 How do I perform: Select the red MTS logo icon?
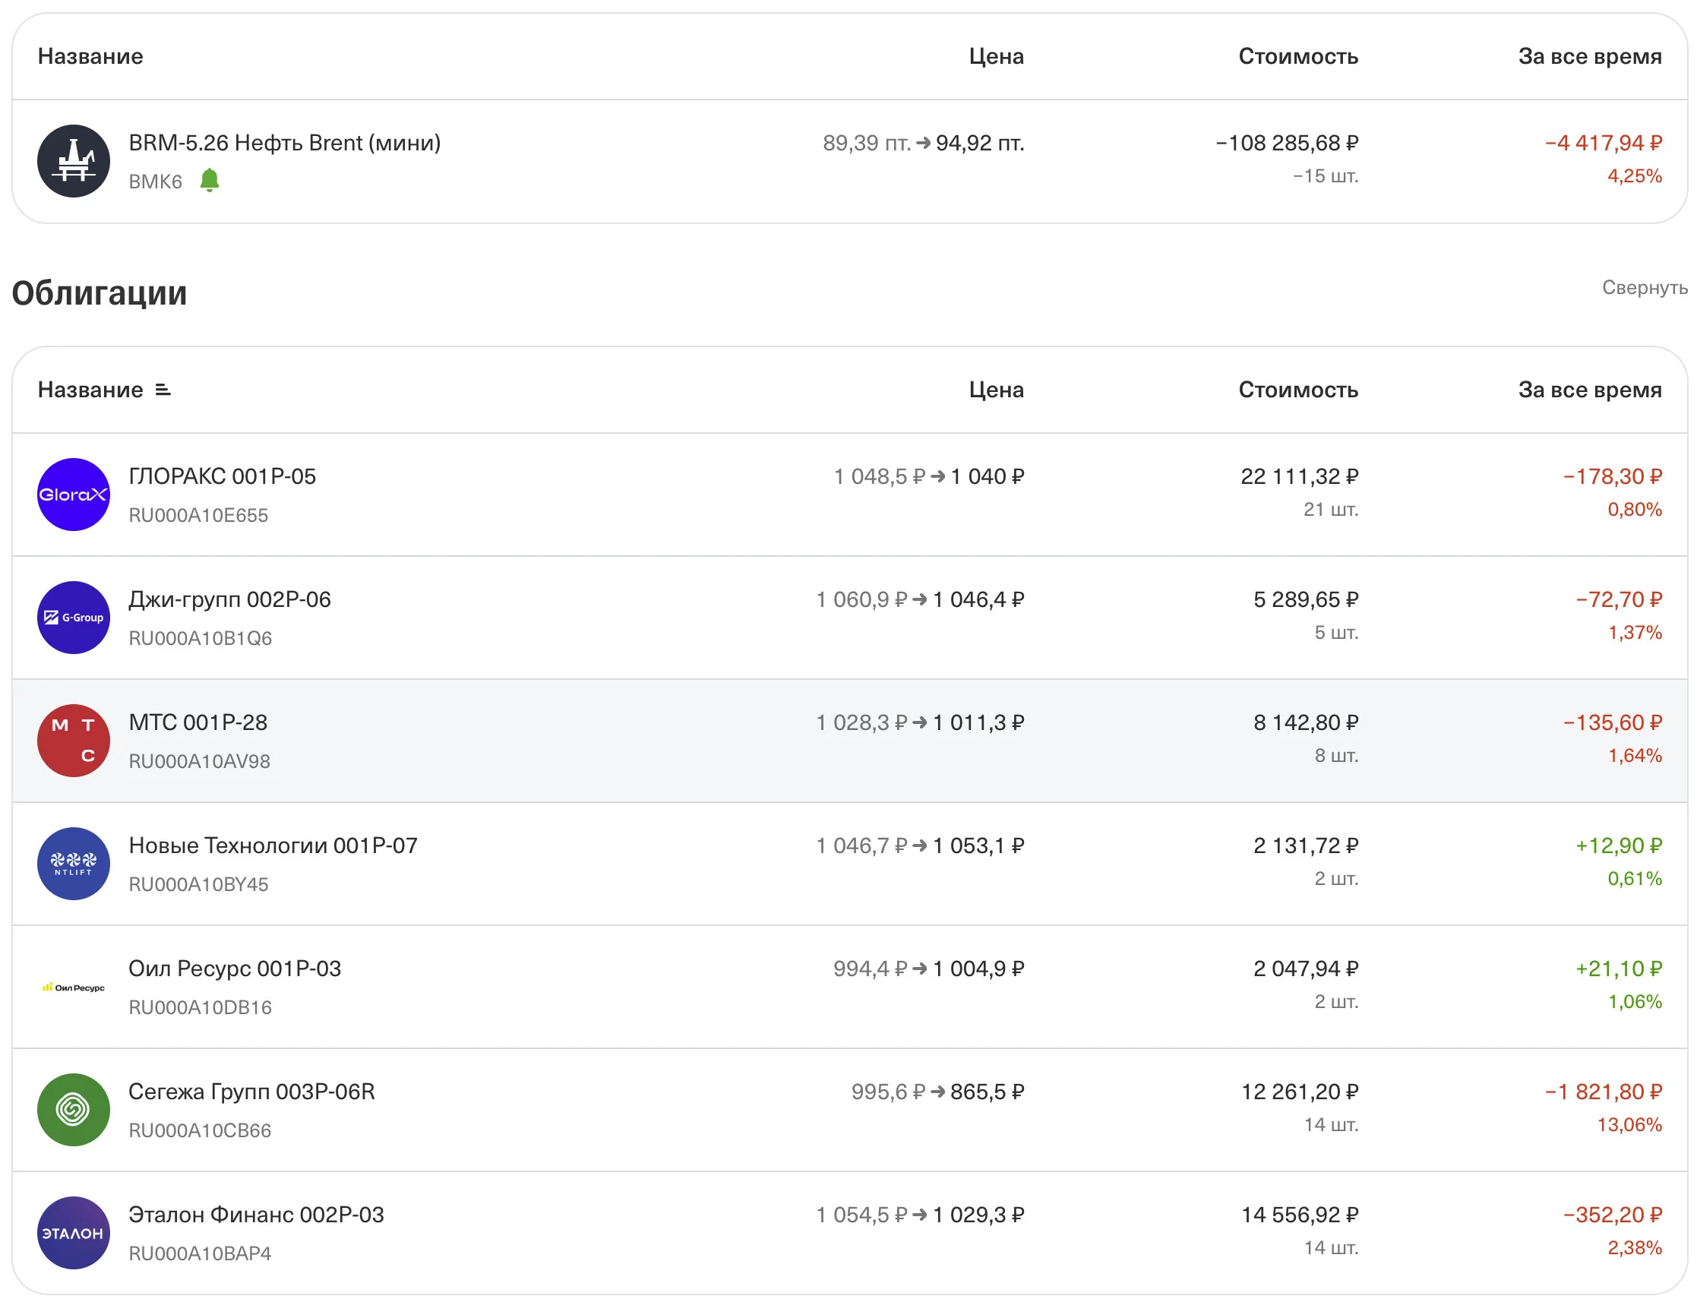[74, 741]
